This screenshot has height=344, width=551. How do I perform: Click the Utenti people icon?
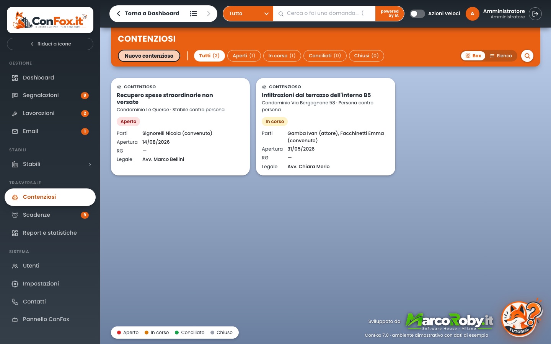15,266
